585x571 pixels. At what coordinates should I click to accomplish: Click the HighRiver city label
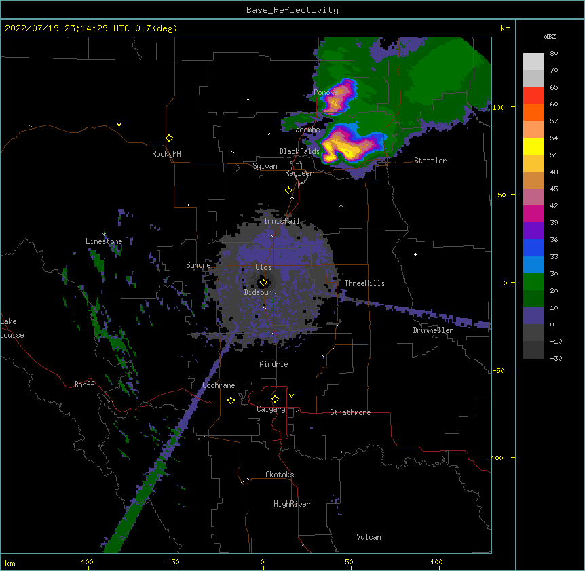(292, 504)
